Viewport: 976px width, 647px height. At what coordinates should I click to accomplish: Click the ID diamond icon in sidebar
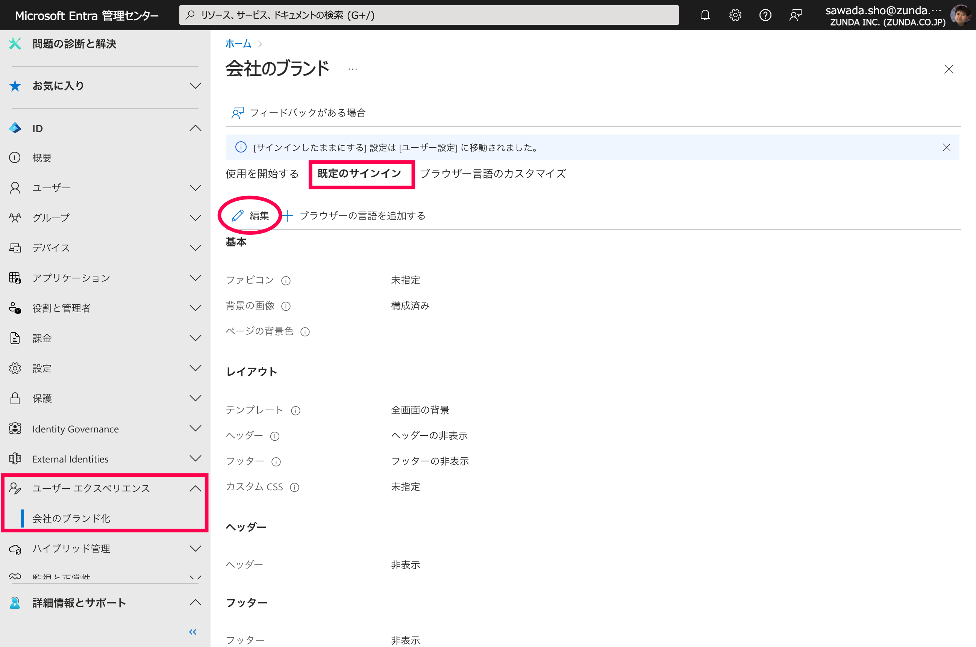point(15,128)
